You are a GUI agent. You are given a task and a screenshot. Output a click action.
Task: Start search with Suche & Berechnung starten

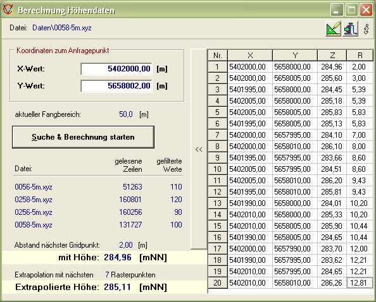pyautogui.click(x=83, y=137)
